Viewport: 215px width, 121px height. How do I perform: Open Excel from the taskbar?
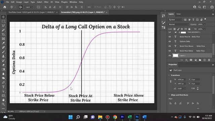(x=130, y=117)
